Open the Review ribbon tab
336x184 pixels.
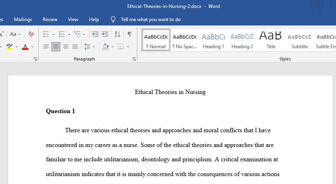pyautogui.click(x=50, y=20)
